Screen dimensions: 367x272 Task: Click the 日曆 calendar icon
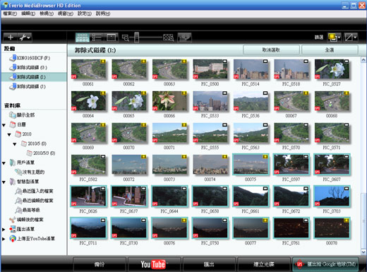tap(12, 124)
